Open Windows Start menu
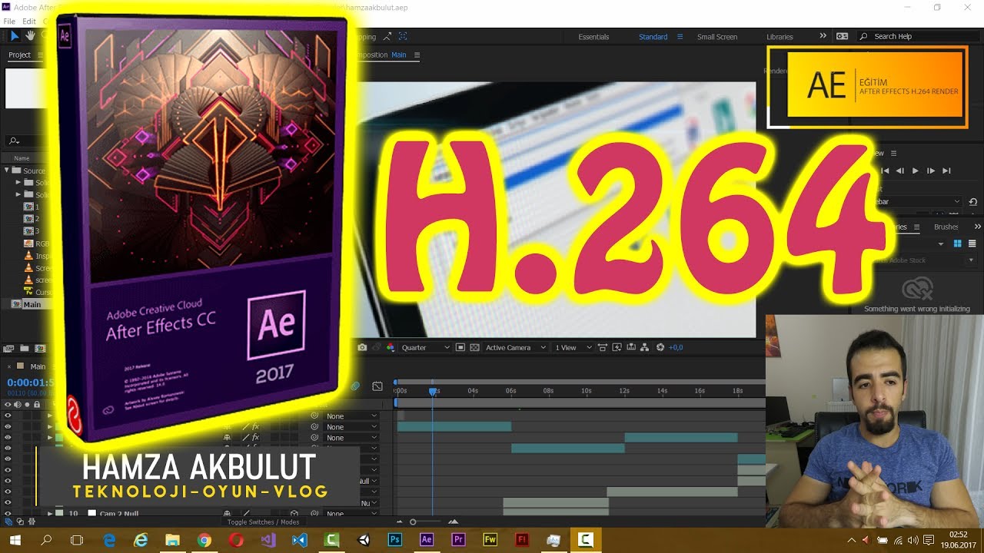The width and height of the screenshot is (984, 553). click(x=15, y=540)
